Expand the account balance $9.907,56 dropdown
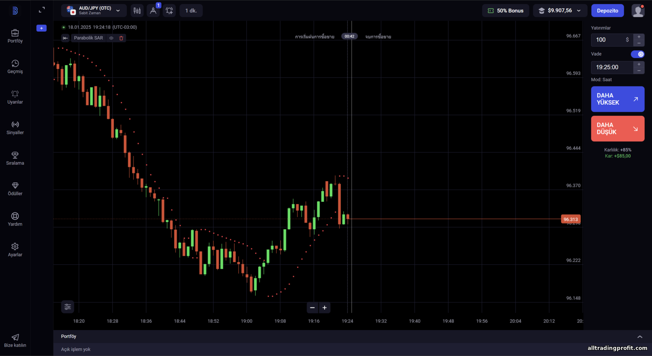This screenshot has height=356, width=652. 560,10
